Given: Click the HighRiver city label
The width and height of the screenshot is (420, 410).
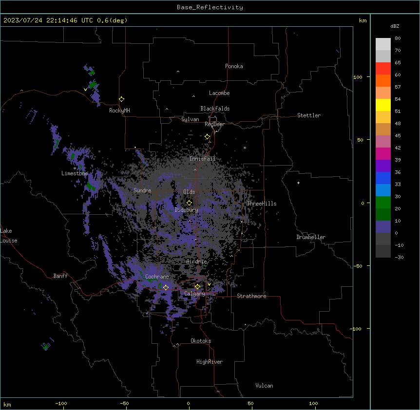Looking at the screenshot, I should (210, 362).
